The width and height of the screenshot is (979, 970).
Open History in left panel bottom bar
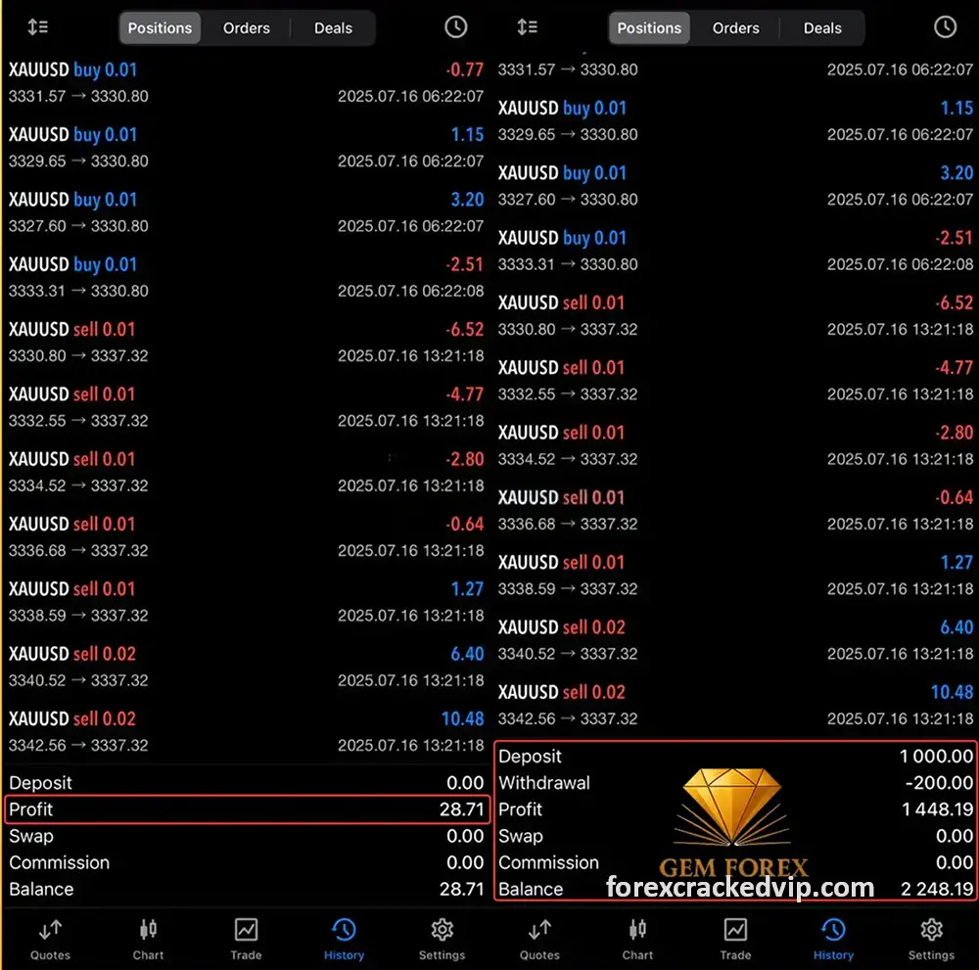344,939
